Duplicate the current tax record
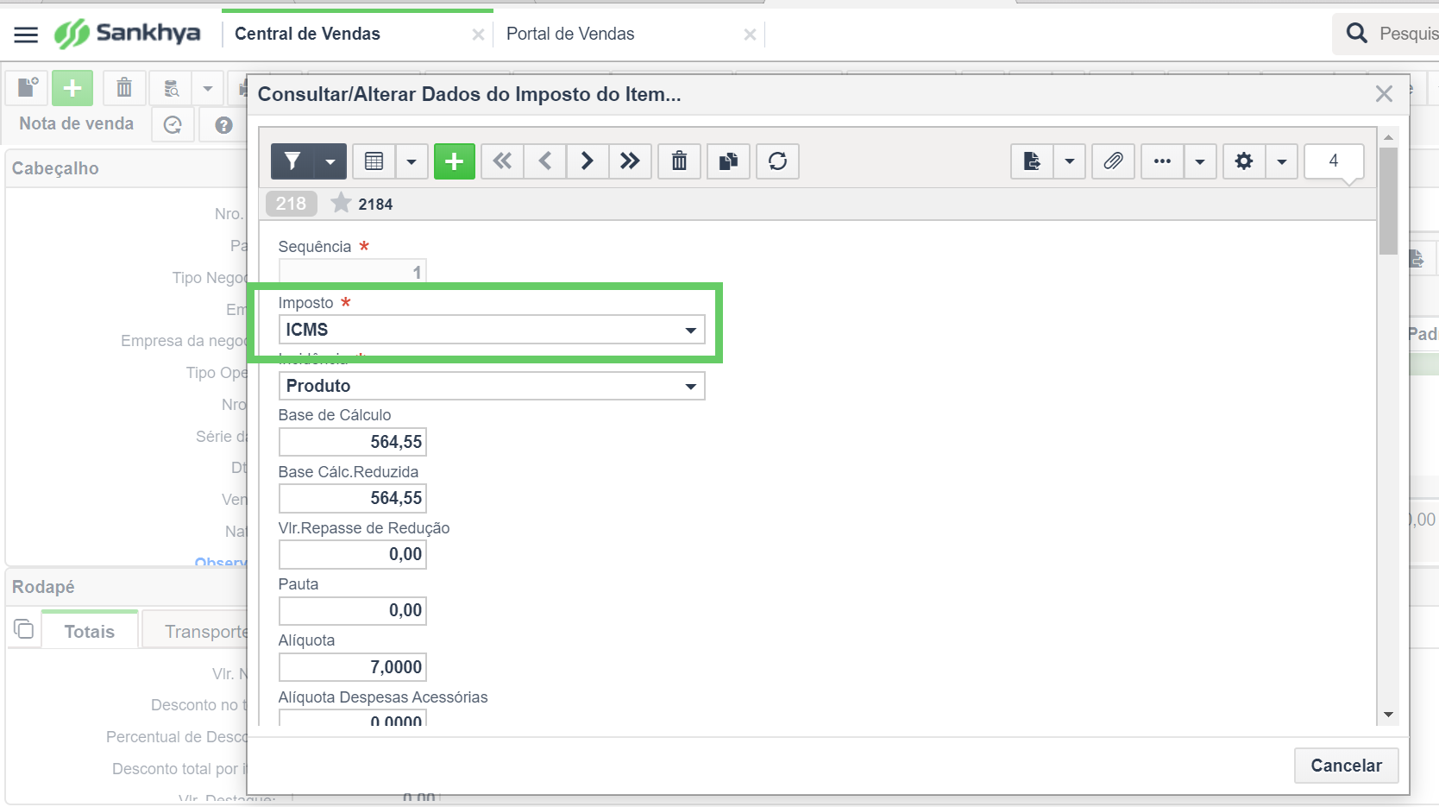This screenshot has height=807, width=1439. pyautogui.click(x=728, y=161)
